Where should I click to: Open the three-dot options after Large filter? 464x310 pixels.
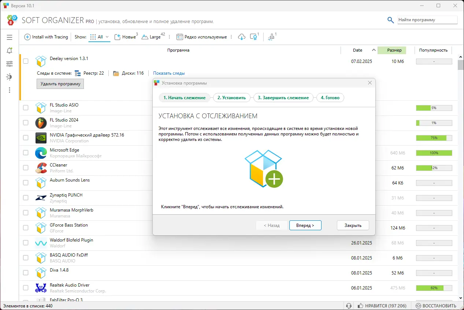170,37
